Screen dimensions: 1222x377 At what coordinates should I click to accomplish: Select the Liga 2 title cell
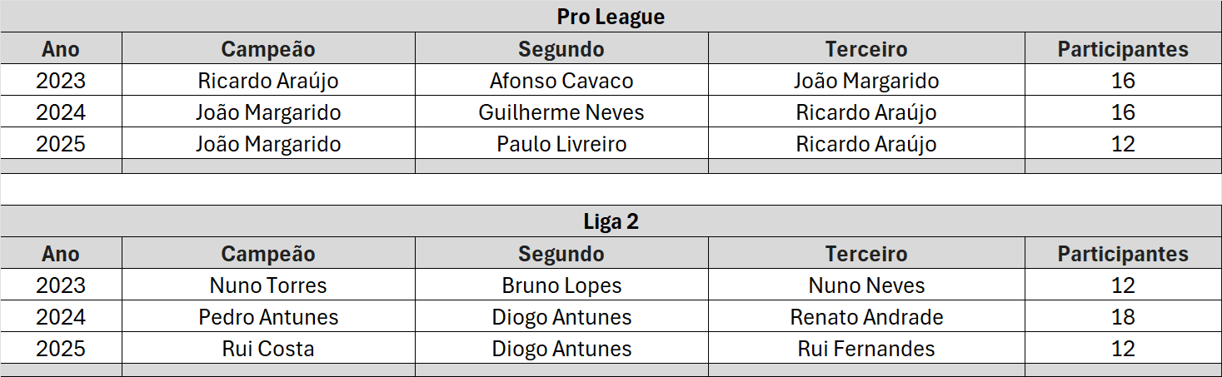611,221
